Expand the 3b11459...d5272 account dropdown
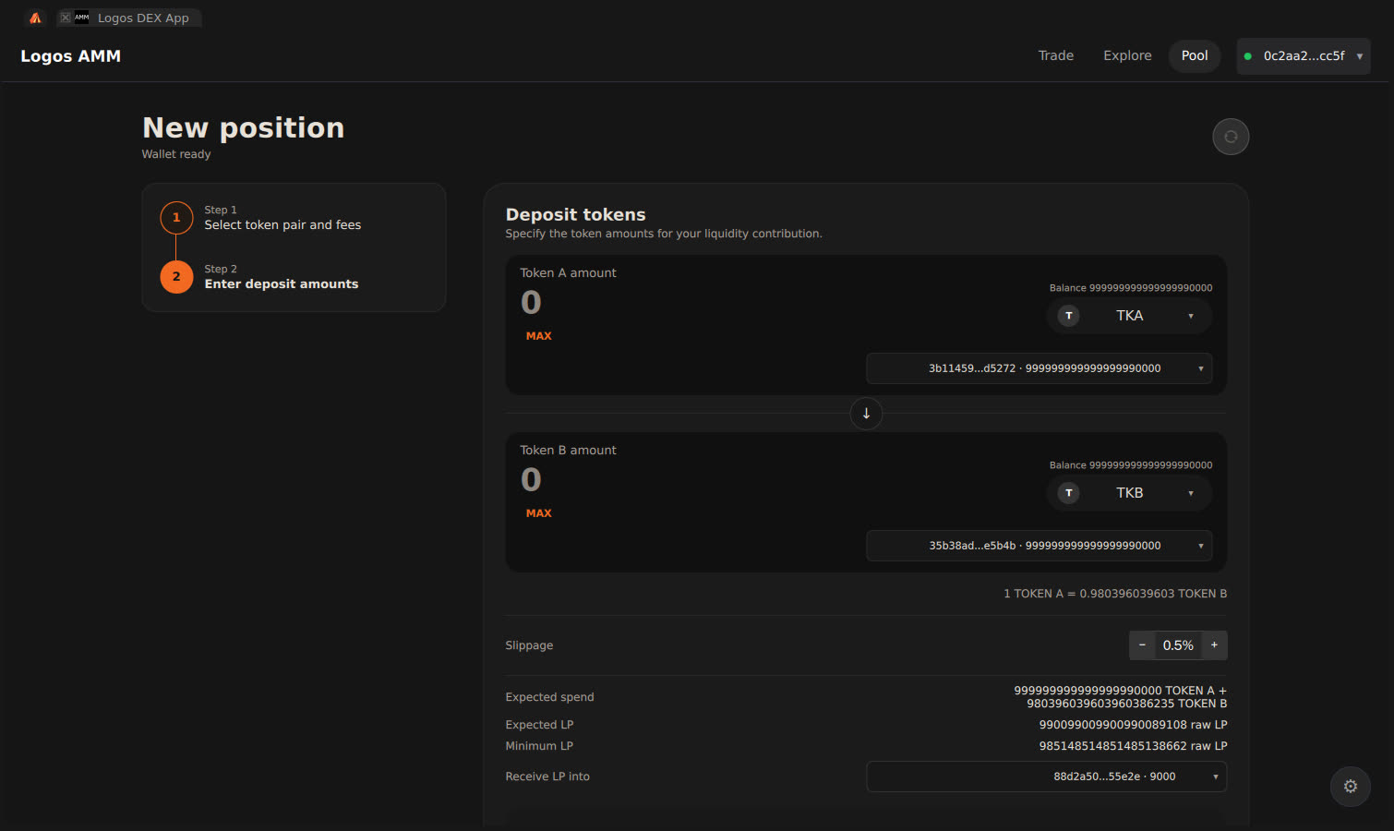The width and height of the screenshot is (1394, 831). [x=1039, y=368]
